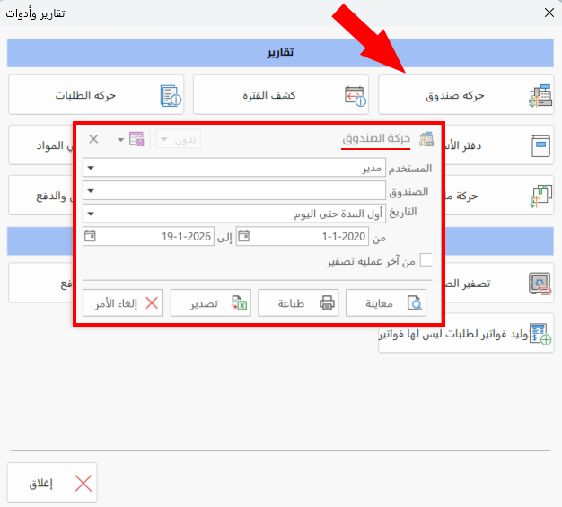562x507 pixels.
Task: Click the calendar info icon on كشف الفترة
Action: 356,96
